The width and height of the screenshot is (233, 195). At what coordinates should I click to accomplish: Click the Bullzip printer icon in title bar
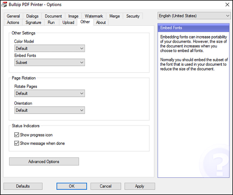(4, 4)
